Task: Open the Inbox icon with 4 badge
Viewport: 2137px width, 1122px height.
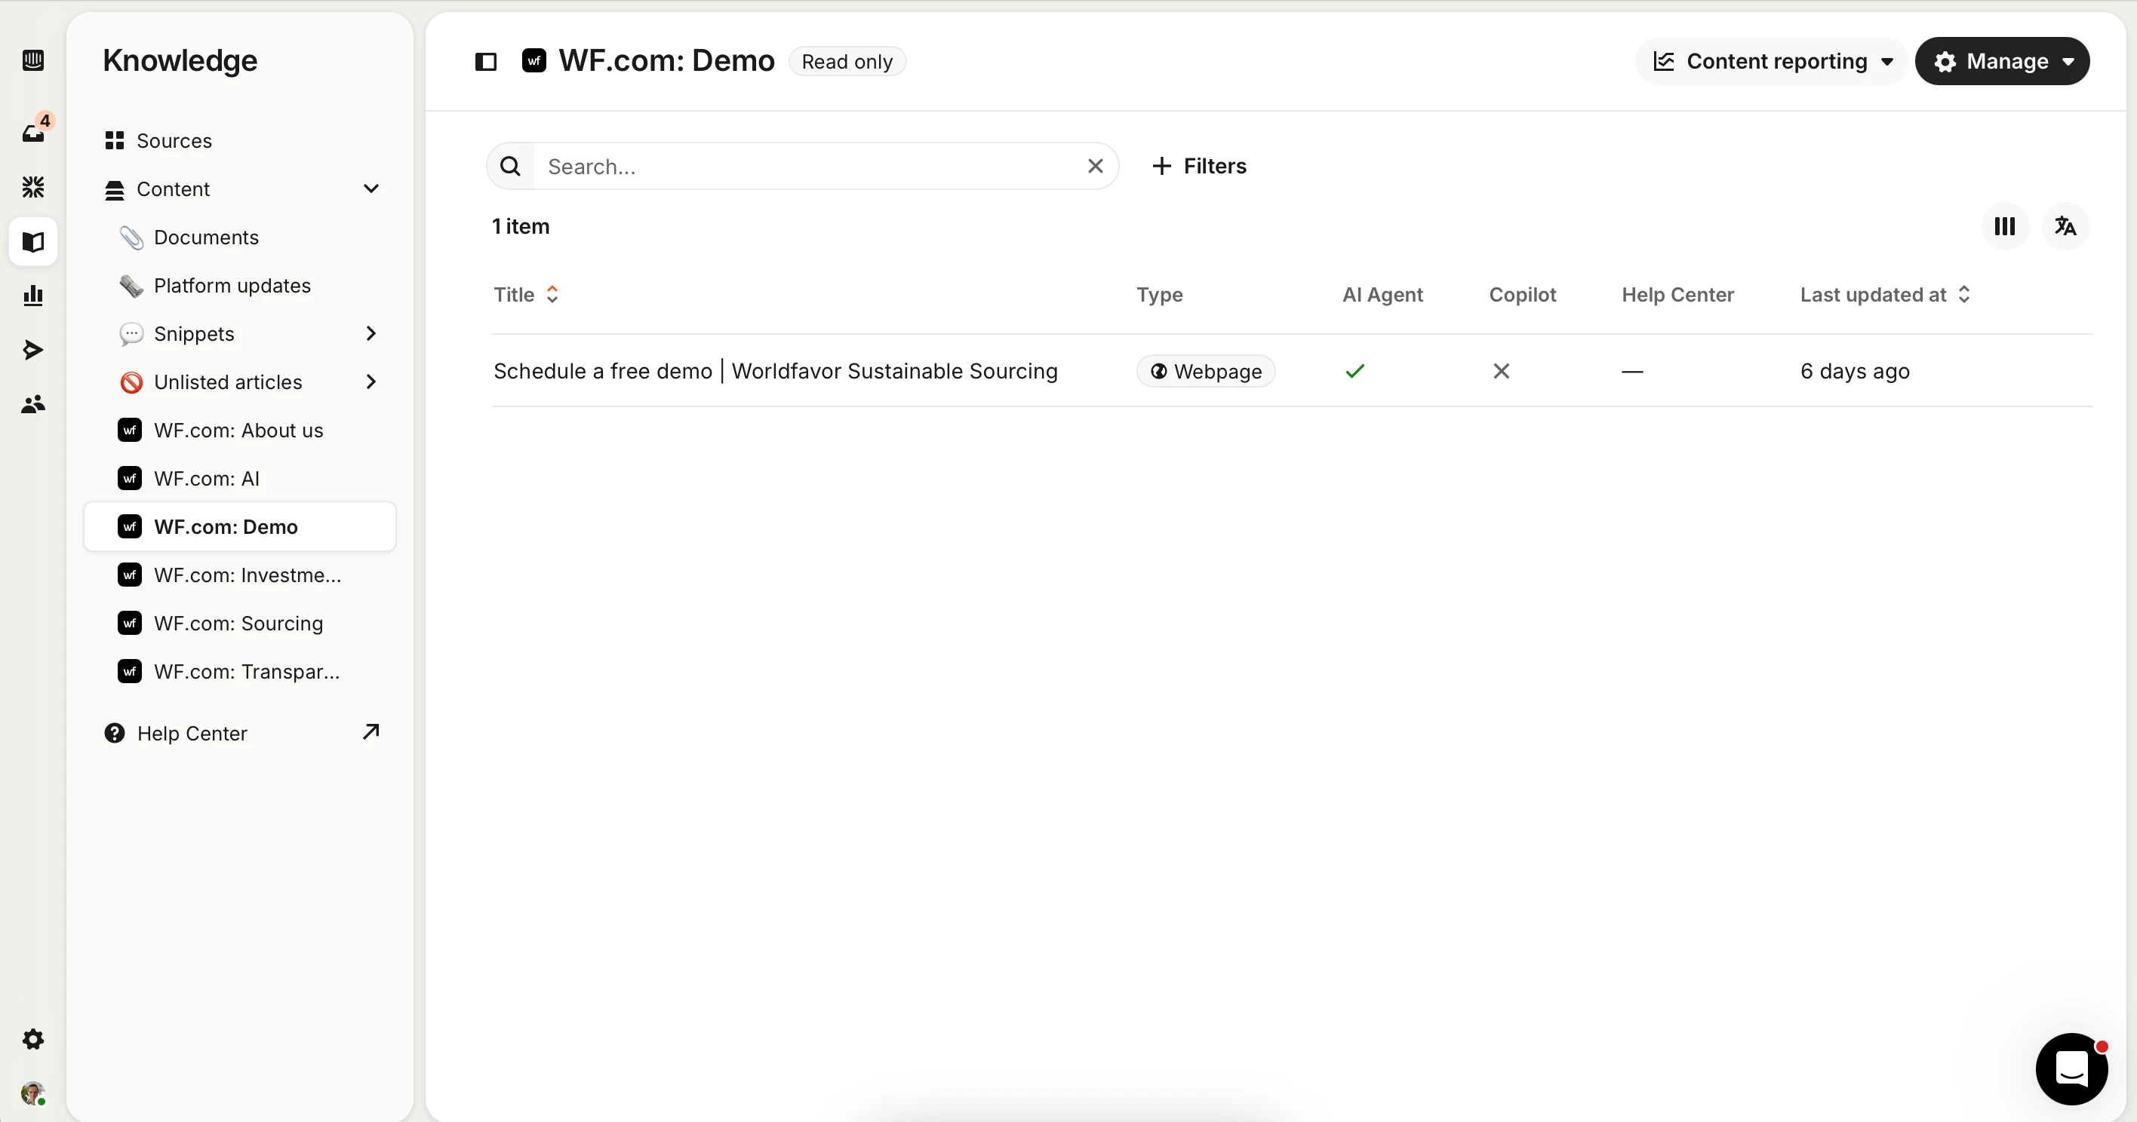Action: click(35, 130)
